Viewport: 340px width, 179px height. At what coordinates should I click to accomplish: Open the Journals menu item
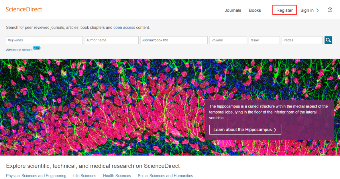click(x=233, y=10)
